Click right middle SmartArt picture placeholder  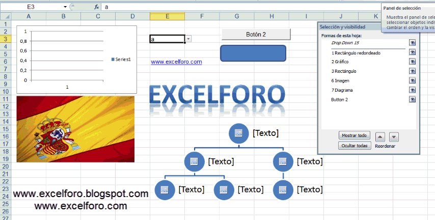point(283,161)
